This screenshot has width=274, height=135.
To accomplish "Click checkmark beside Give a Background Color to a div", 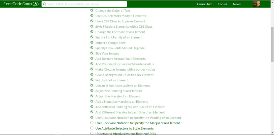I will click(x=92, y=74).
